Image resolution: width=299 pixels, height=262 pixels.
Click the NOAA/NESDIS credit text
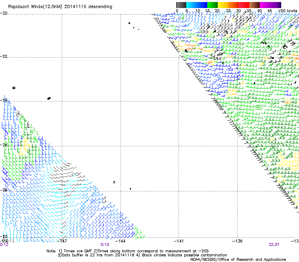pyautogui.click(x=238, y=260)
